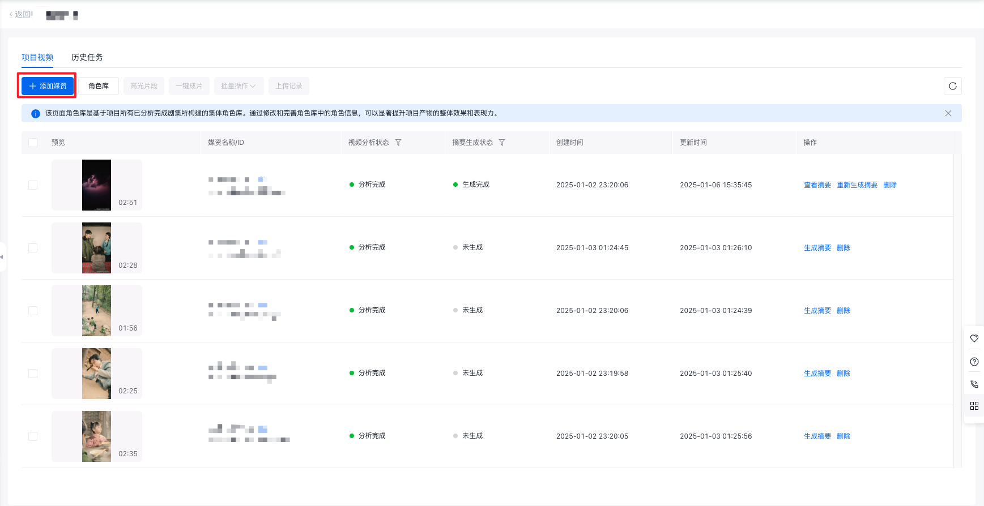This screenshot has height=506, width=984.
Task: Click the table's vertical scrollbar
Action: coord(957,310)
